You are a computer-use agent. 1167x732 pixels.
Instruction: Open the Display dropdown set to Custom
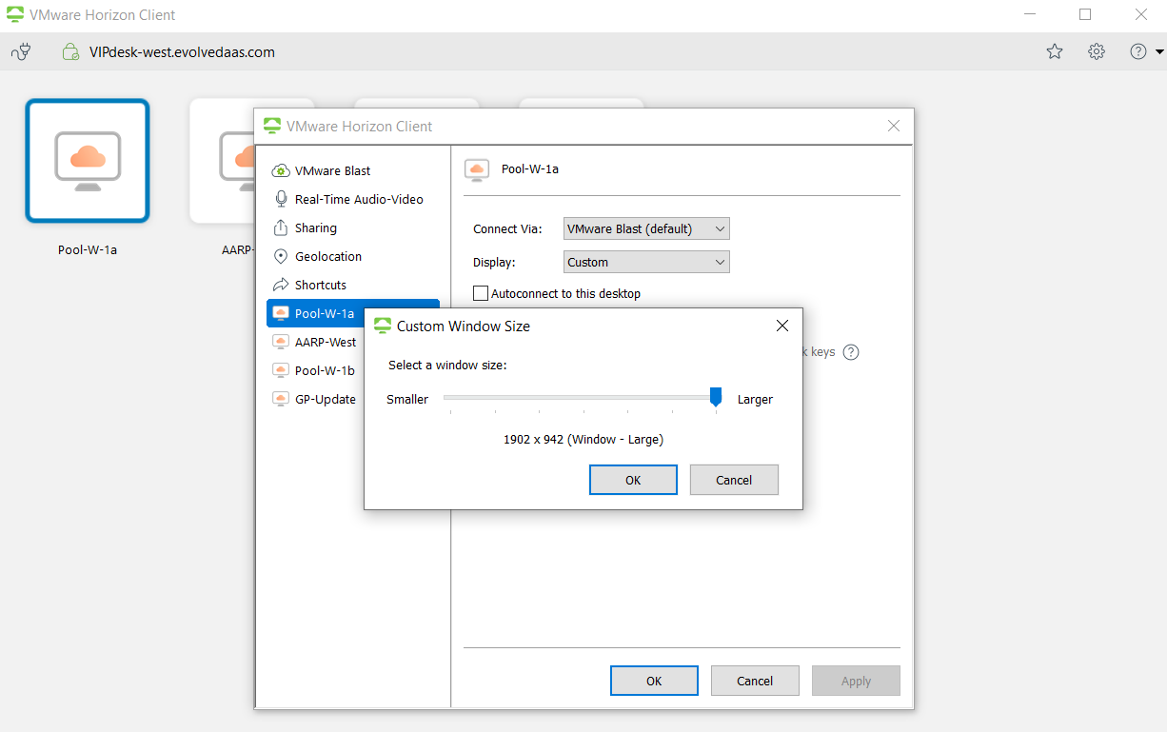pyautogui.click(x=646, y=262)
